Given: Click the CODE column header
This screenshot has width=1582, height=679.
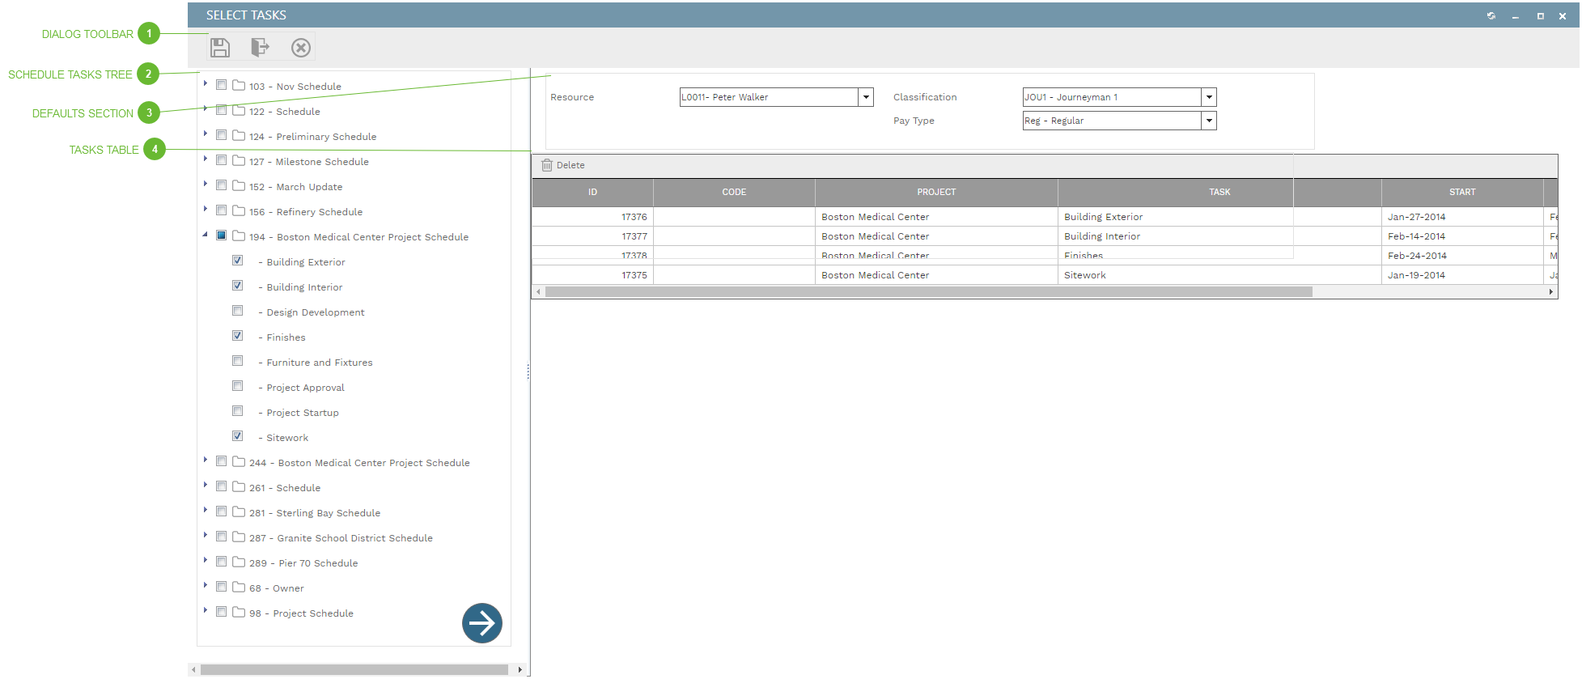Looking at the screenshot, I should pyautogui.click(x=734, y=193).
